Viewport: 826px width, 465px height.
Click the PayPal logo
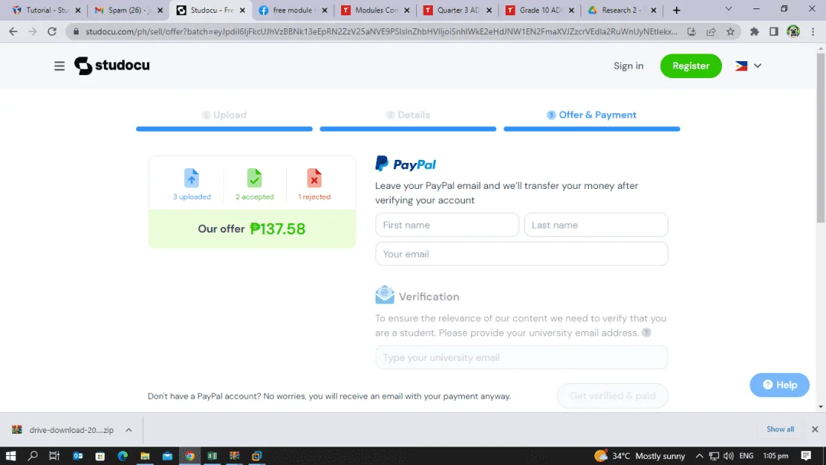(x=405, y=164)
